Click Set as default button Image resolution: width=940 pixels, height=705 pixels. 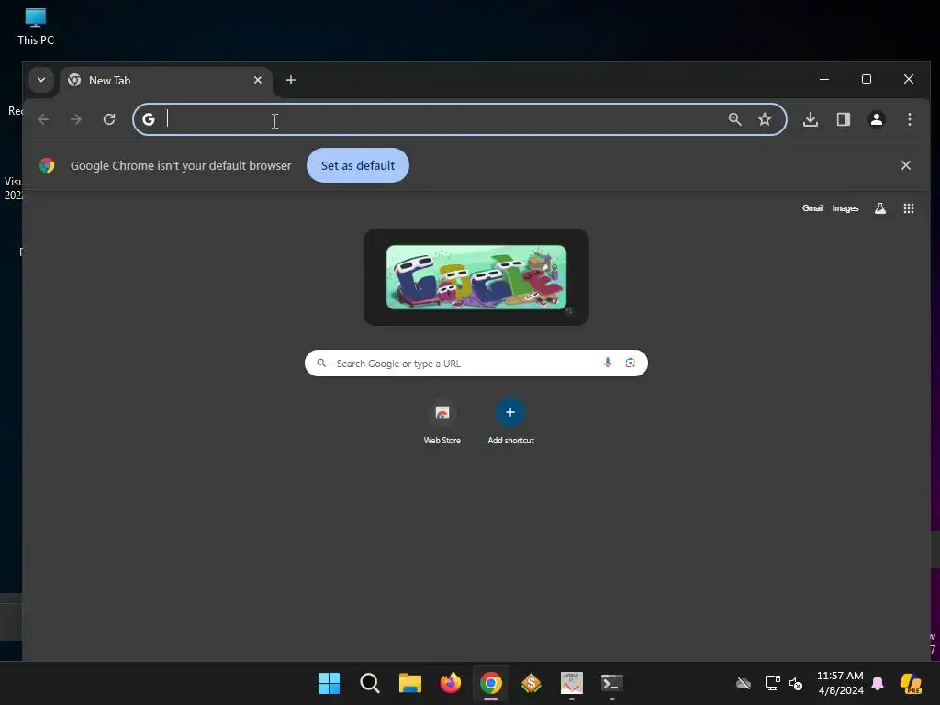coord(358,165)
